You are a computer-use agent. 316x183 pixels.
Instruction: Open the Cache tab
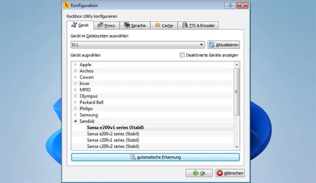[164, 26]
